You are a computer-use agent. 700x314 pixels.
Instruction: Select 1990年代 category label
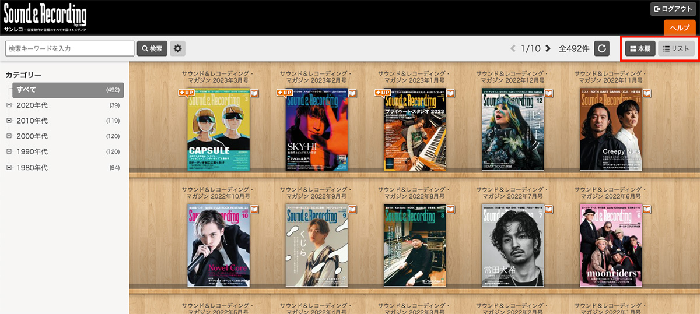click(x=32, y=153)
